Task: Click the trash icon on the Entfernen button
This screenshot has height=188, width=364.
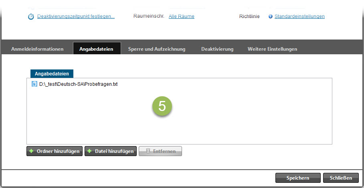Action: click(x=148, y=151)
